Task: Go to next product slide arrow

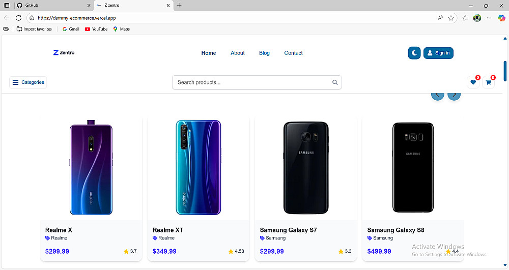Action: click(454, 95)
